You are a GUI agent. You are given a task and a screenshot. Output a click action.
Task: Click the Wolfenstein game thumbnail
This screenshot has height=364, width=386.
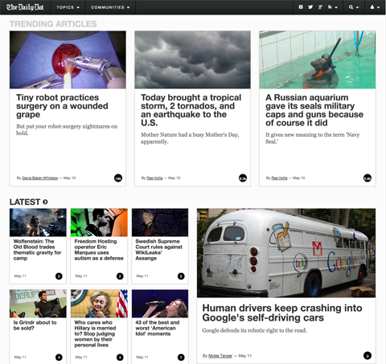tap(38, 223)
